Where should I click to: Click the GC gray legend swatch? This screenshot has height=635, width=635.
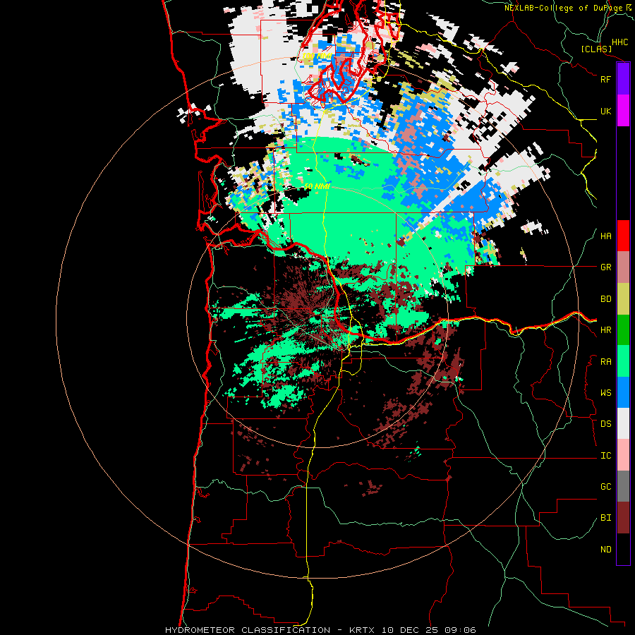[x=623, y=486]
